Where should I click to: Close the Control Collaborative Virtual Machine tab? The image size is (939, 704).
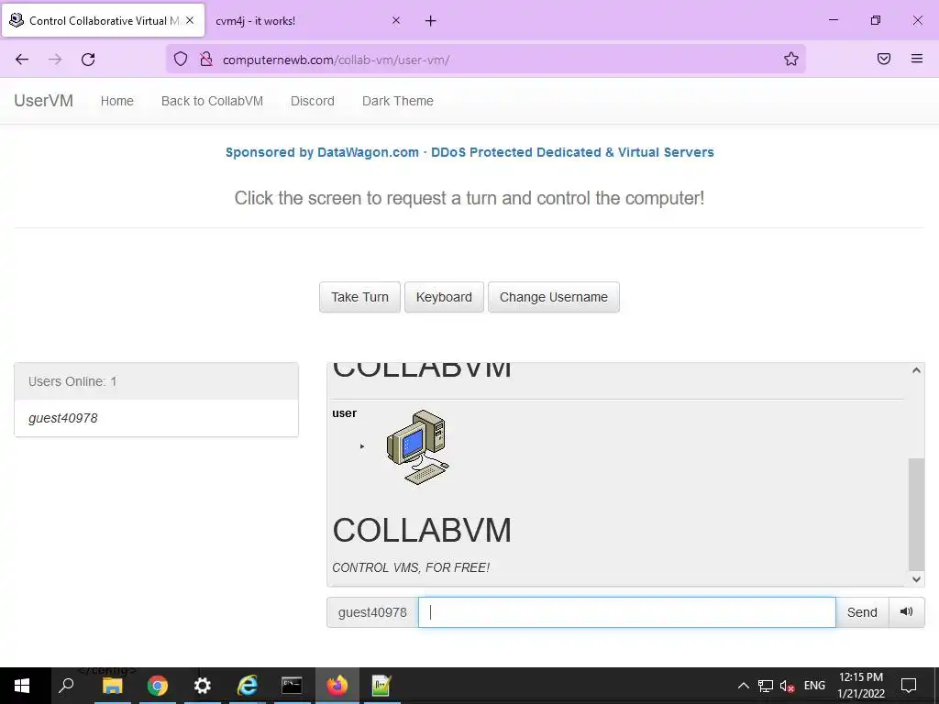click(190, 20)
